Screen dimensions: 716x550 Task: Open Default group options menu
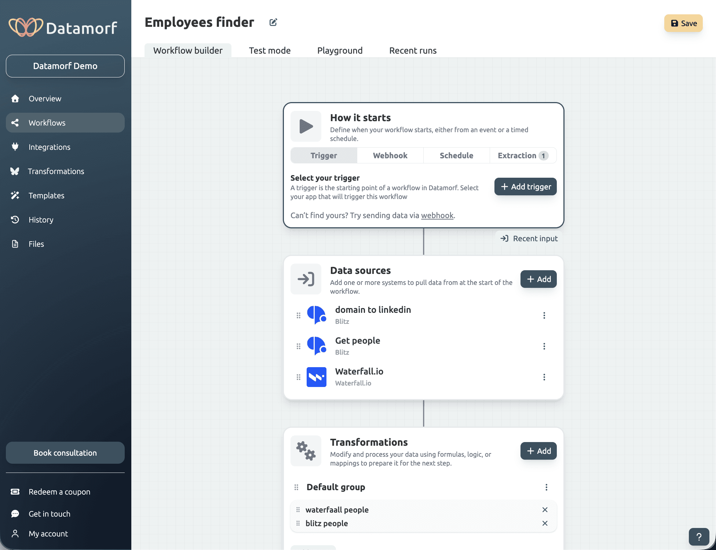[x=546, y=487]
